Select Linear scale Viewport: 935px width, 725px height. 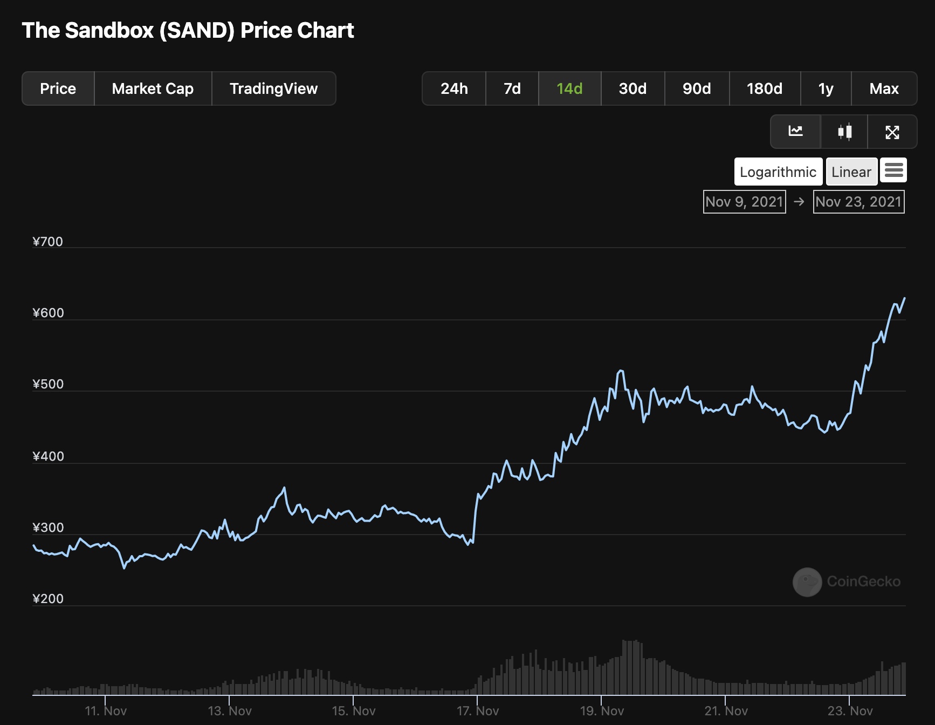click(851, 172)
